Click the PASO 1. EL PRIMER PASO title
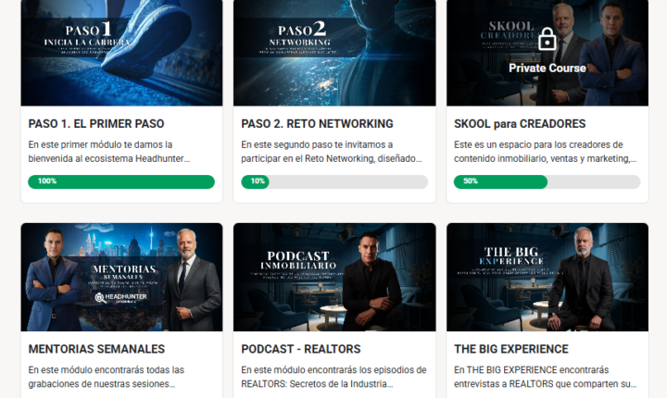 [x=96, y=124]
